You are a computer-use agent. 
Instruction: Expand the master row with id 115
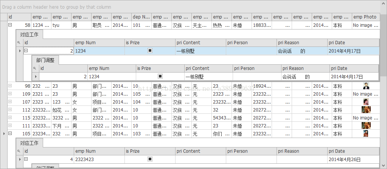pos(10,117)
